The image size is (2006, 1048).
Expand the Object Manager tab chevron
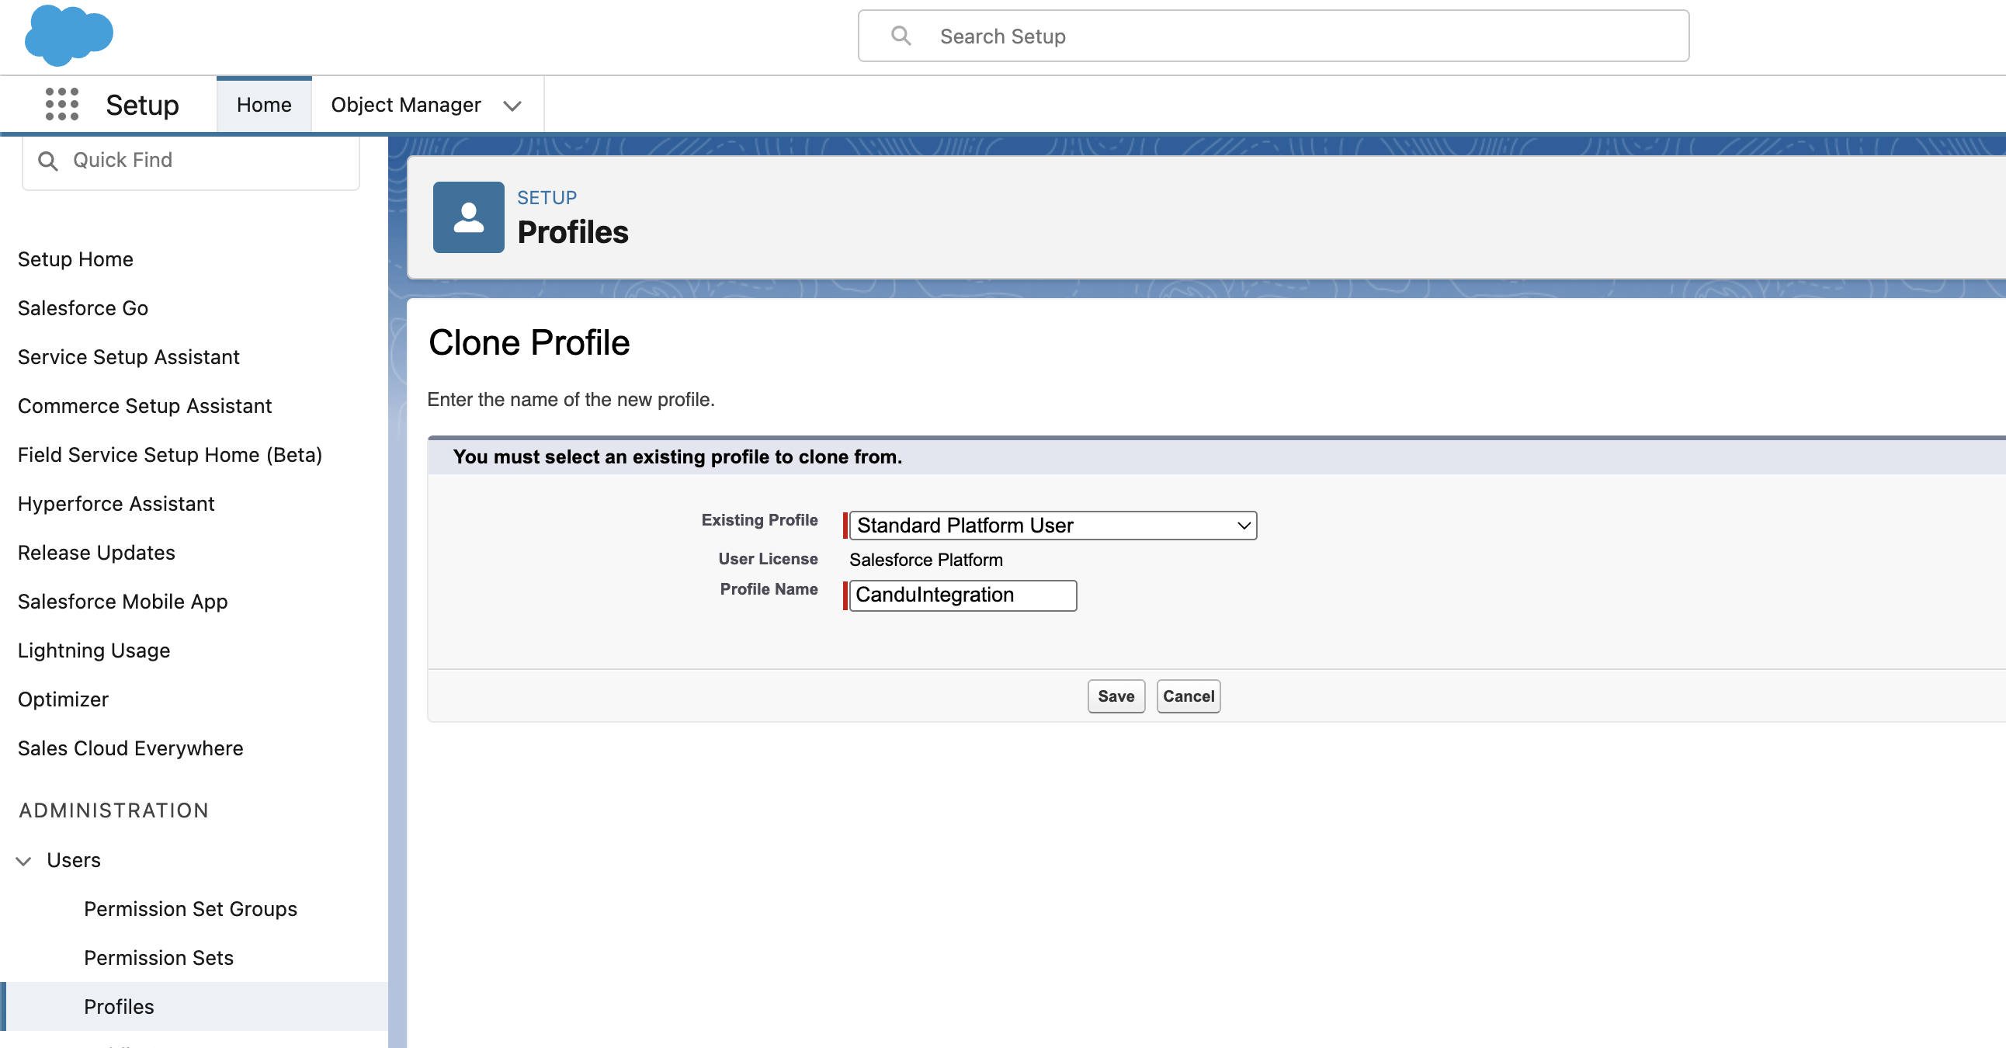[512, 106]
